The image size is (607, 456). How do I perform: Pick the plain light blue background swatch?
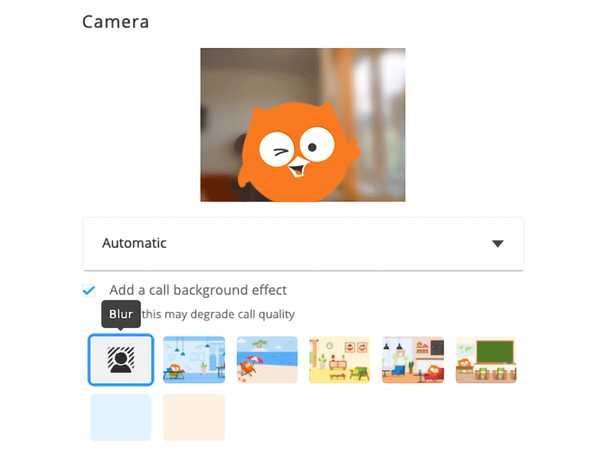(x=121, y=417)
